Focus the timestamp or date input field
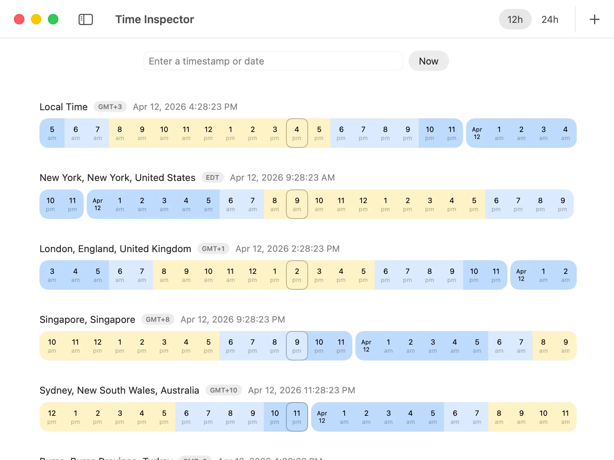The width and height of the screenshot is (614, 460). coord(273,61)
